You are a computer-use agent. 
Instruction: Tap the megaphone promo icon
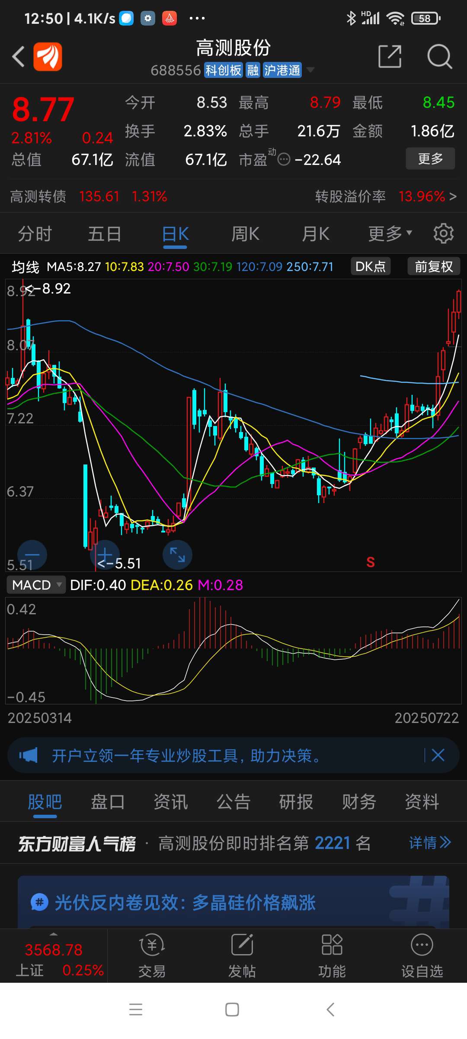pyautogui.click(x=29, y=755)
